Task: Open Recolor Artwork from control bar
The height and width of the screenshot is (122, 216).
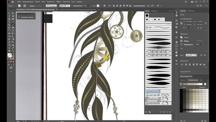Action: click(x=104, y=6)
